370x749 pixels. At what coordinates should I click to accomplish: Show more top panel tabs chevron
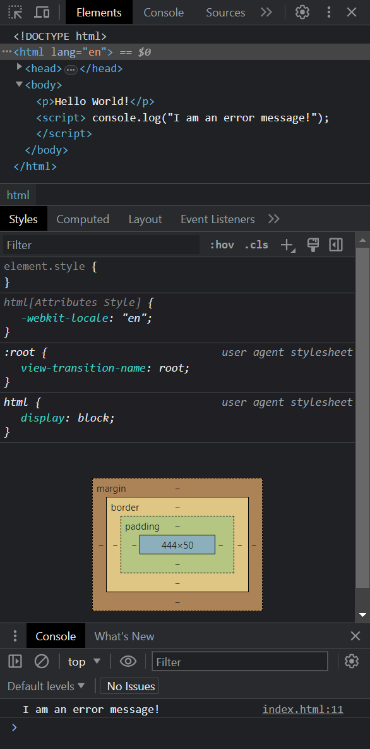coord(266,13)
